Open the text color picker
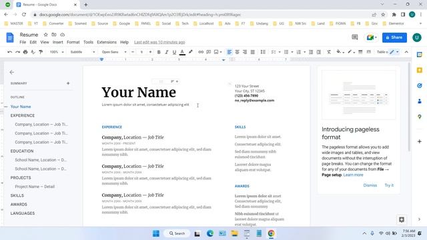 pyautogui.click(x=182, y=52)
